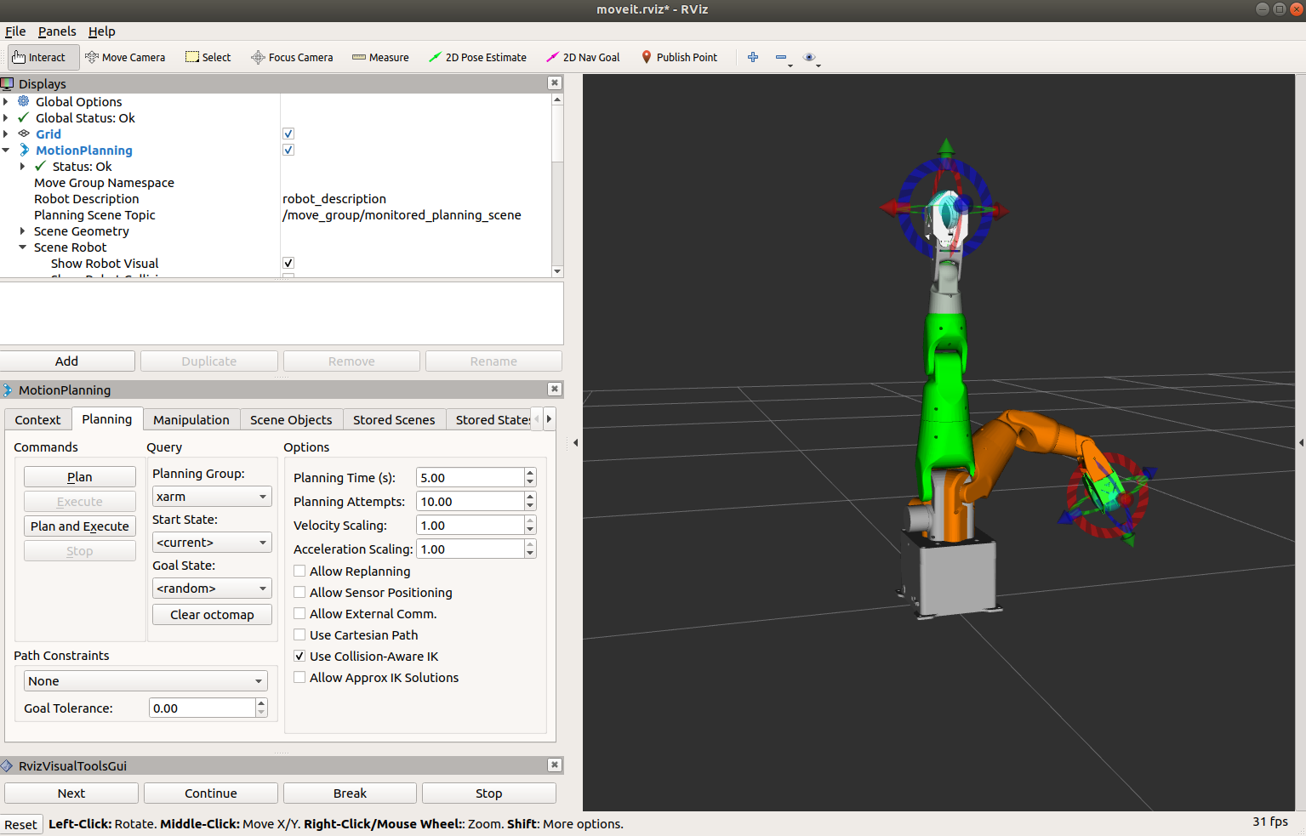Viewport: 1306px width, 836px height.
Task: Click the Plan button
Action: 80,476
